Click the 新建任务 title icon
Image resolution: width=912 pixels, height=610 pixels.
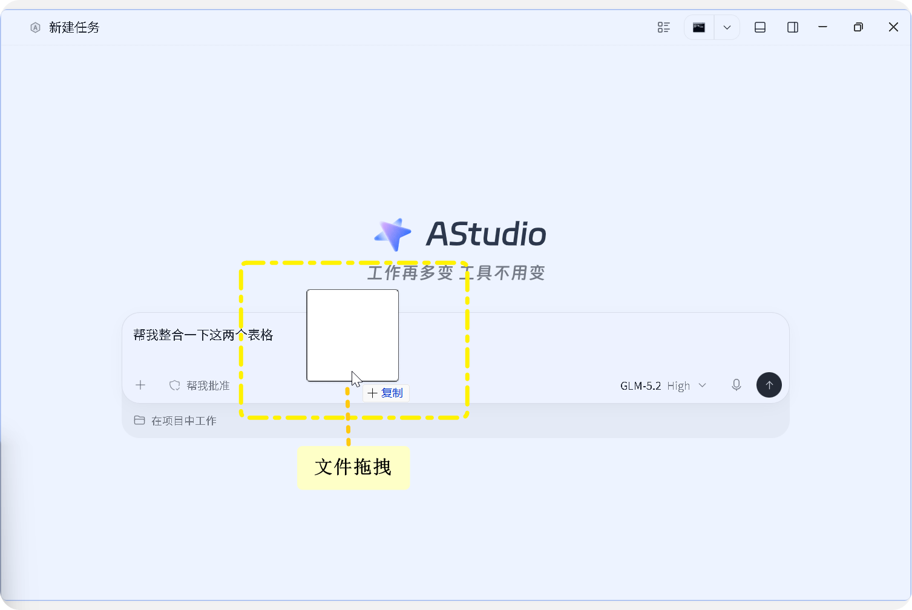[35, 27]
